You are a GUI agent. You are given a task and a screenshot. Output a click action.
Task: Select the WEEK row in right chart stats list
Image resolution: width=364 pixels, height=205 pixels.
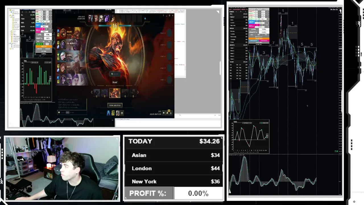point(239,28)
